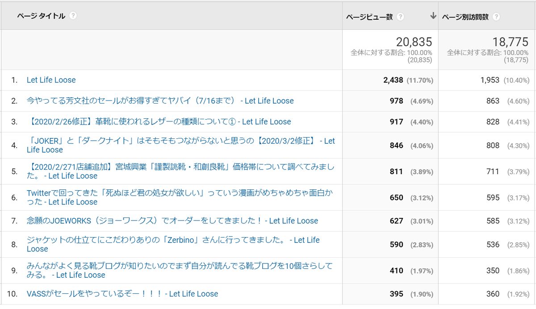This screenshot has width=536, height=309.
Task: Select pageview count 811 in row 5
Action: (397, 171)
